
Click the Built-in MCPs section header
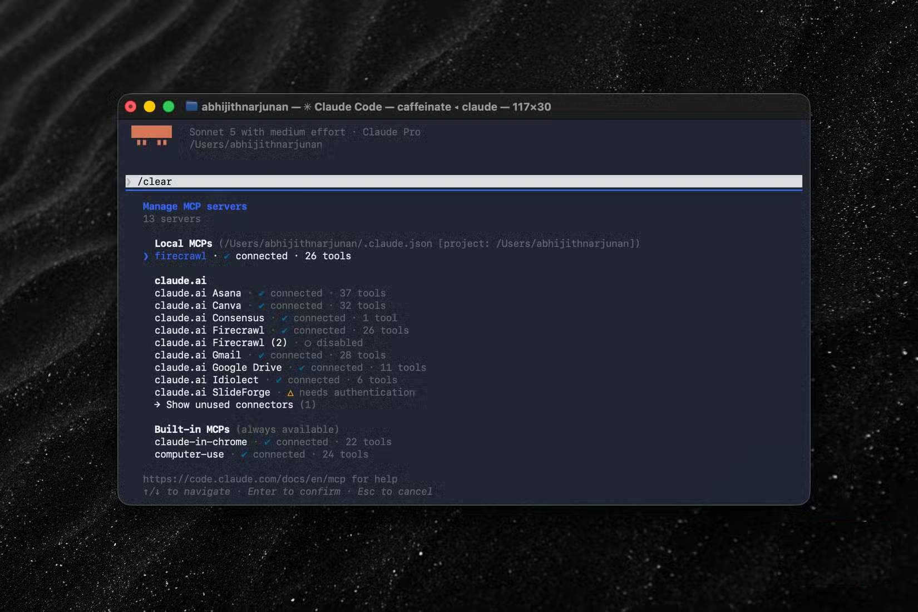pos(192,430)
